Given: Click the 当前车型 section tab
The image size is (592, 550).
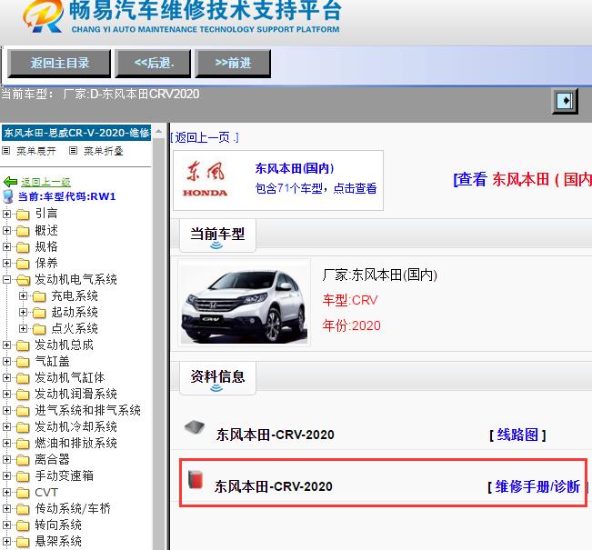Looking at the screenshot, I should tap(217, 235).
